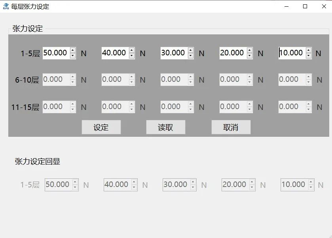Decrease the 10.000 value in the 张力设定 panel
The image size is (332, 238).
click(309, 56)
